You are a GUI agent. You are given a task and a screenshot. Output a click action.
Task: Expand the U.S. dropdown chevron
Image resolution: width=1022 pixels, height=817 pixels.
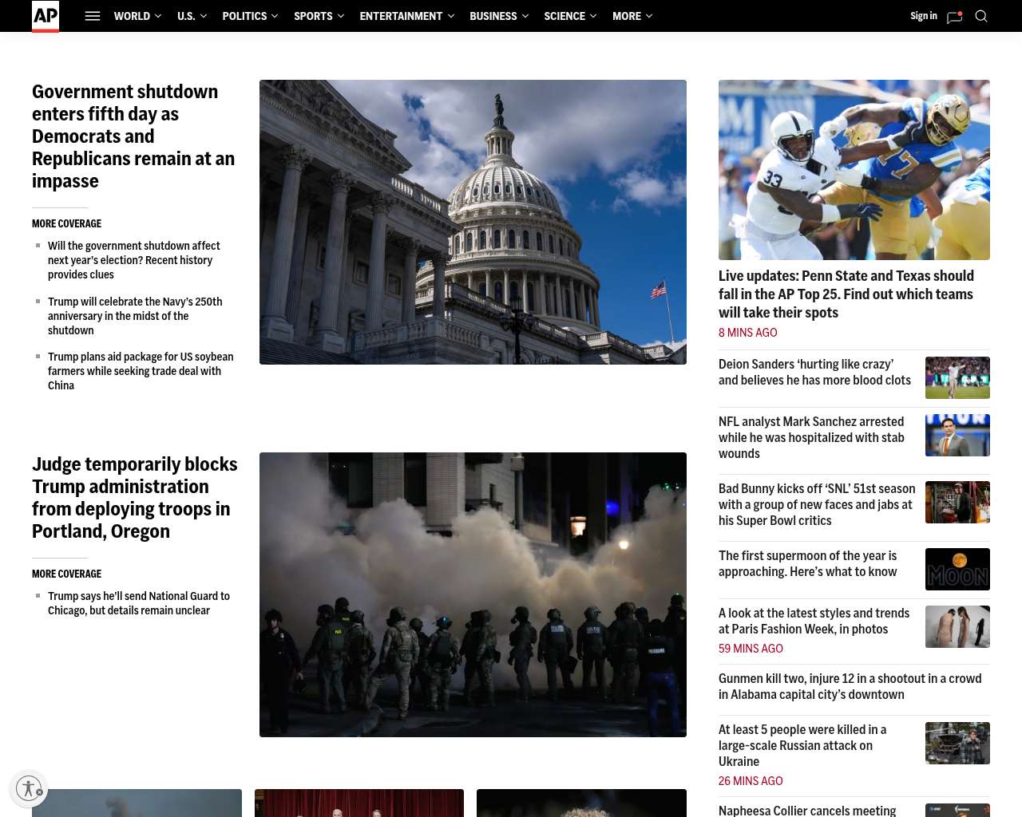click(204, 16)
